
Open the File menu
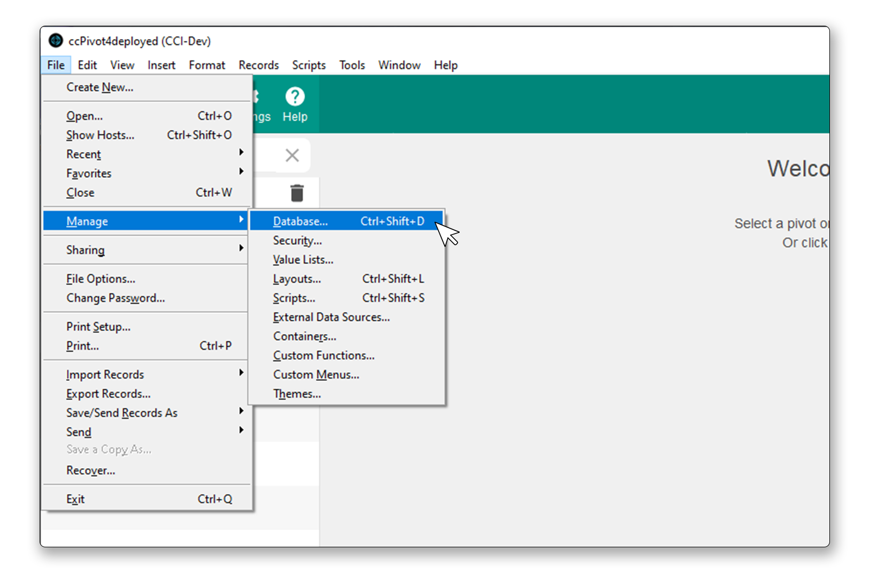[56, 65]
